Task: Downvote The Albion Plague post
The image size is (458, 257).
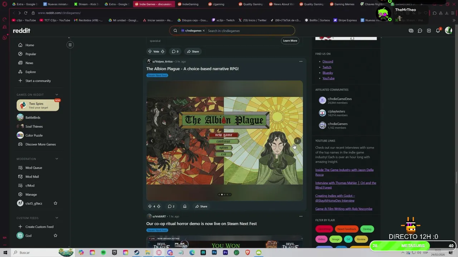Action: tap(159, 206)
